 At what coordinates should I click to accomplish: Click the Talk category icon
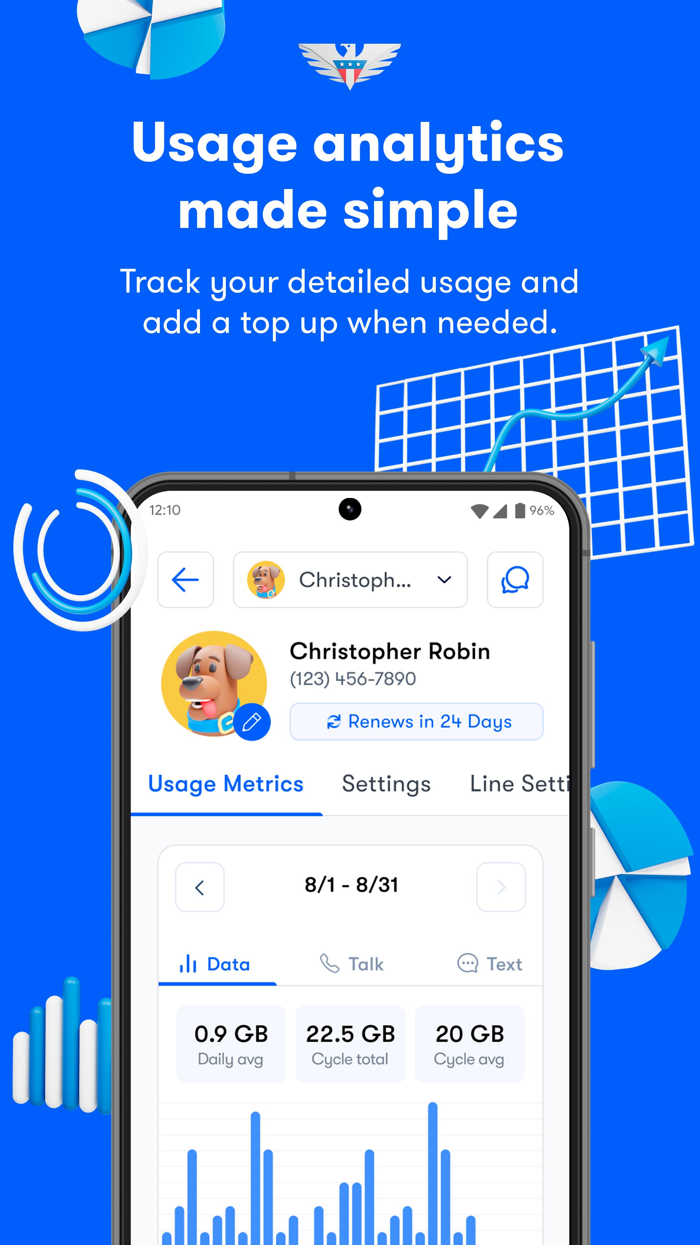click(328, 964)
